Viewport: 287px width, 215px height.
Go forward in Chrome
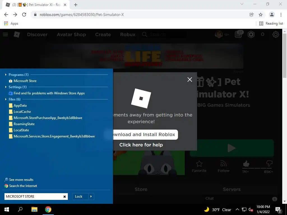tap(15, 15)
